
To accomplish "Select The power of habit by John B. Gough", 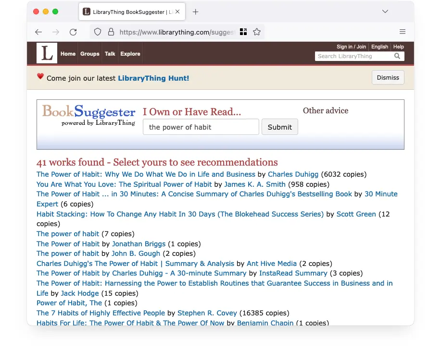I will 68,253.
